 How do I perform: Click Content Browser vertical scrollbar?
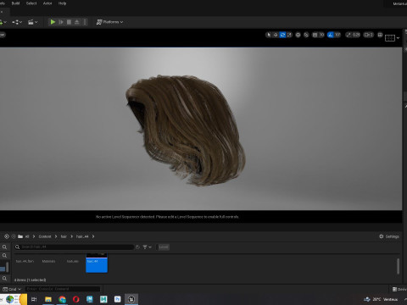[398, 266]
